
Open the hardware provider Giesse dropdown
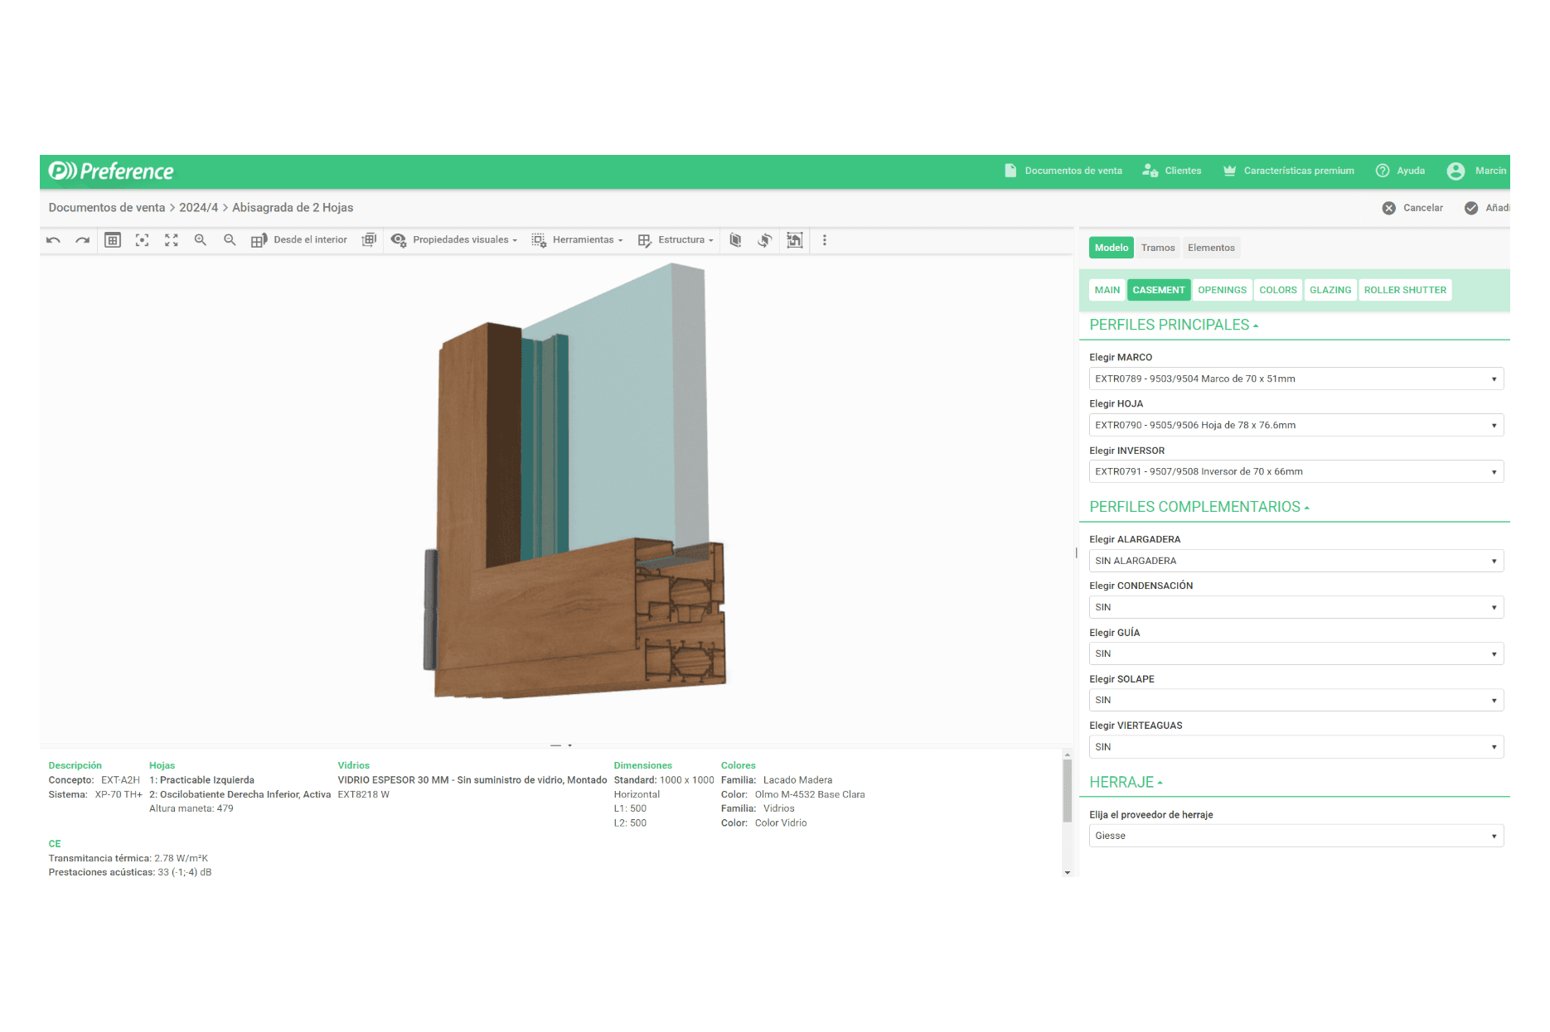click(x=1295, y=837)
